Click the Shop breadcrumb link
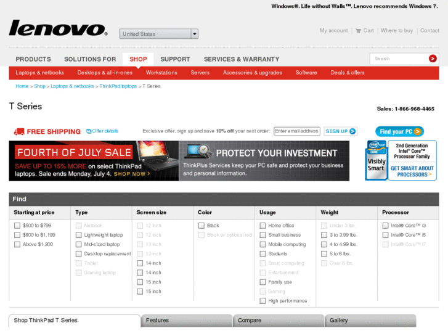Image resolution: width=448 pixels, height=336 pixels. [x=39, y=86]
